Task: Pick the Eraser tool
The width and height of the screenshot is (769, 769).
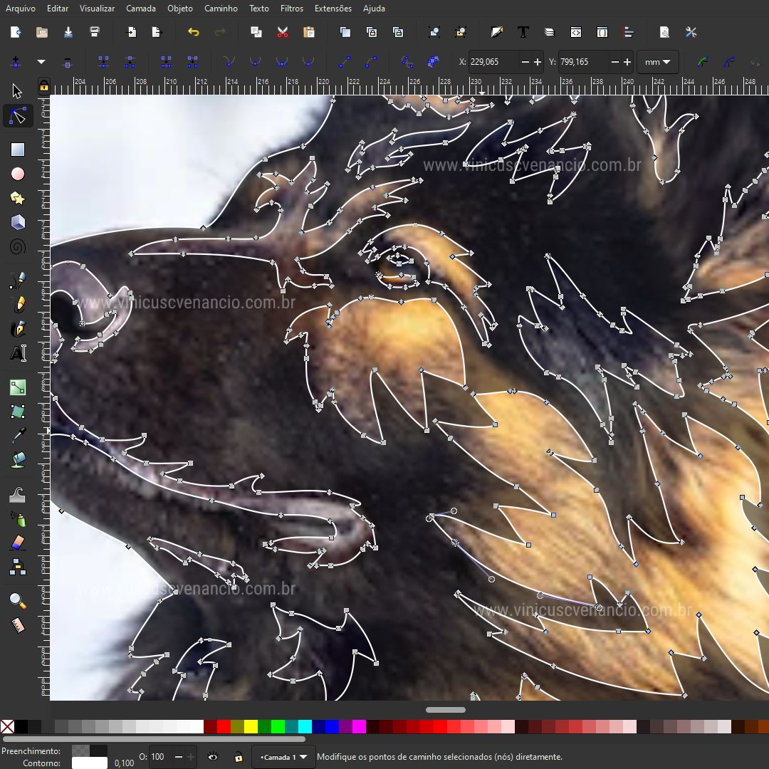Action: point(18,543)
